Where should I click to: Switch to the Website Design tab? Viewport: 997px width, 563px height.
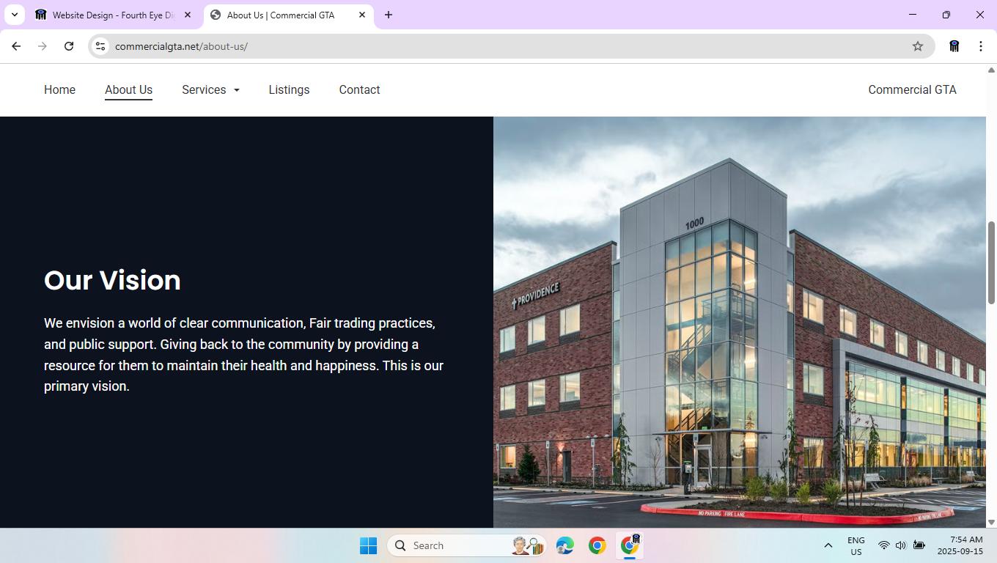(x=114, y=15)
